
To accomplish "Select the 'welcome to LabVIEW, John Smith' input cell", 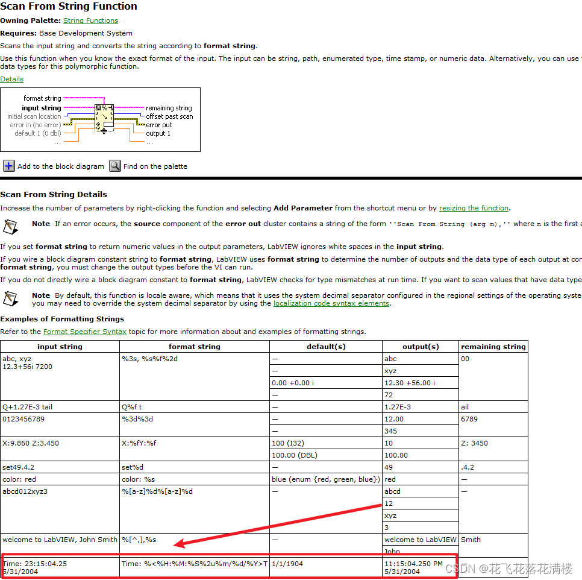I will click(x=60, y=545).
